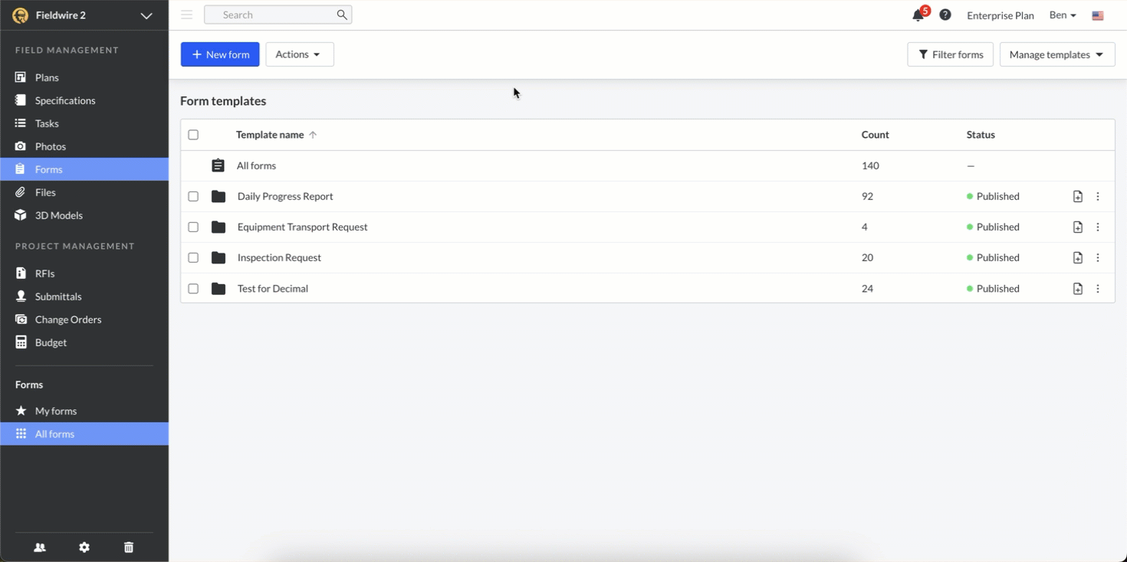This screenshot has width=1127, height=562.
Task: Check the Daily Progress Report checkbox
Action: click(193, 197)
